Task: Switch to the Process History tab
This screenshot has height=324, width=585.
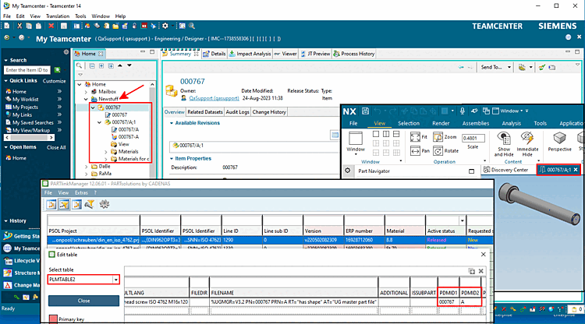Action: tap(354, 54)
